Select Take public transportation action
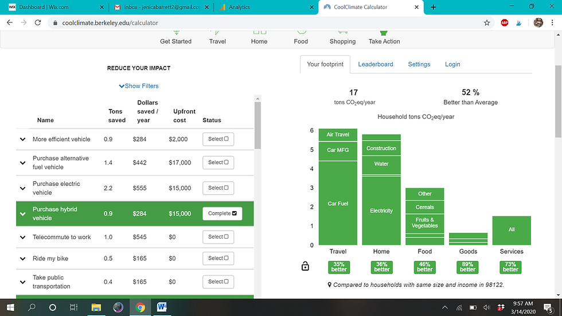Viewport: 562px width, 316px height. pos(218,282)
